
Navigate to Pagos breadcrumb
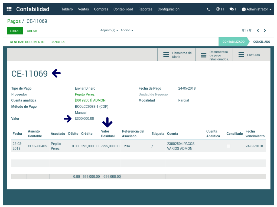pos(14,21)
